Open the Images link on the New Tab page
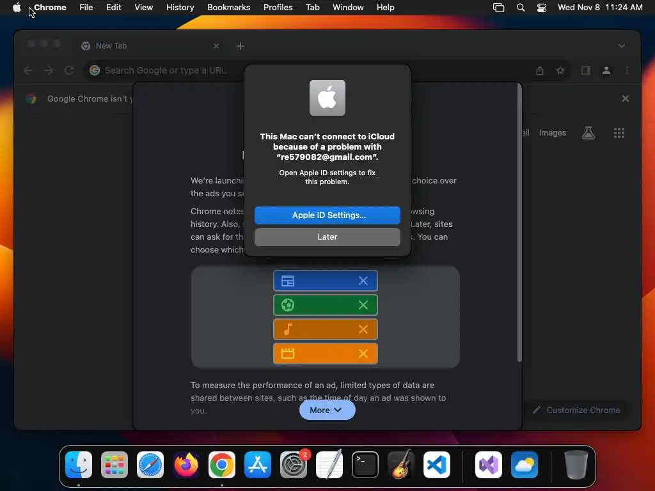The image size is (655, 491). tap(552, 133)
